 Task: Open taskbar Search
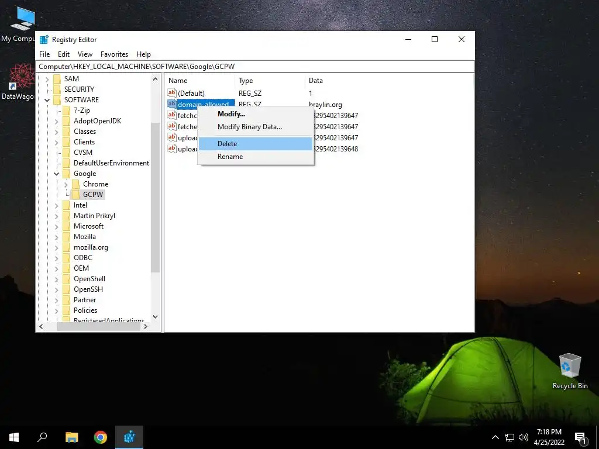(42, 437)
